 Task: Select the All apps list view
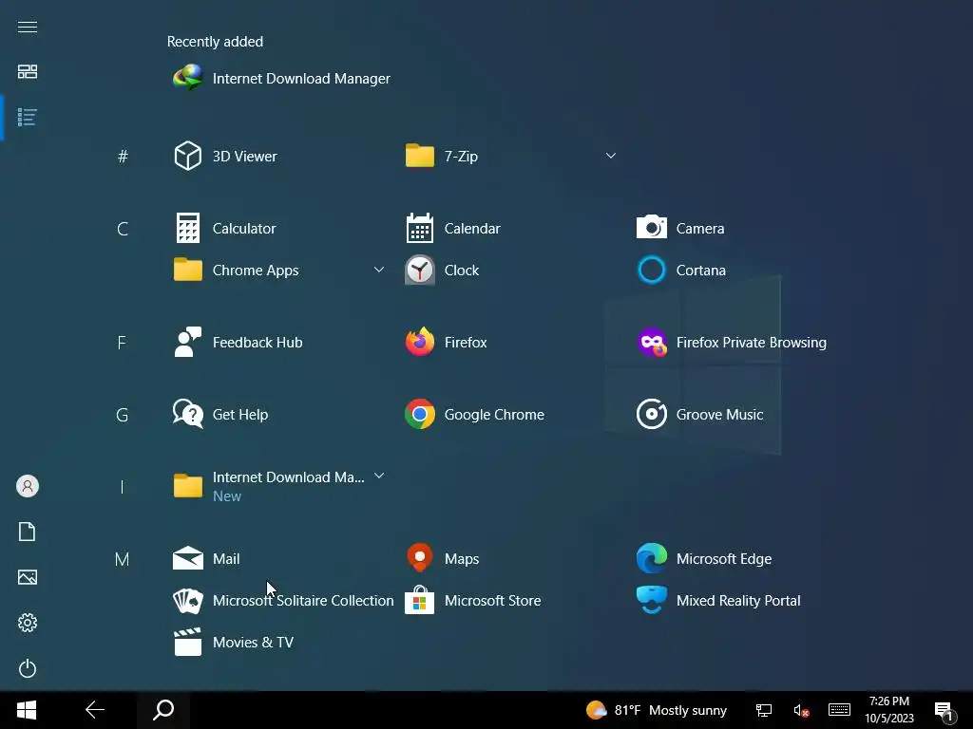click(x=28, y=117)
